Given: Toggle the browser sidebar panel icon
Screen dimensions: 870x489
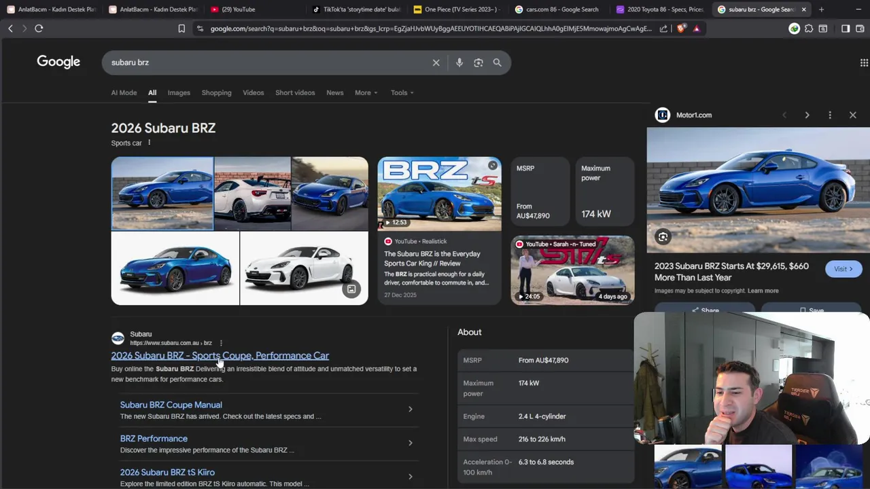Looking at the screenshot, I should coord(846,29).
